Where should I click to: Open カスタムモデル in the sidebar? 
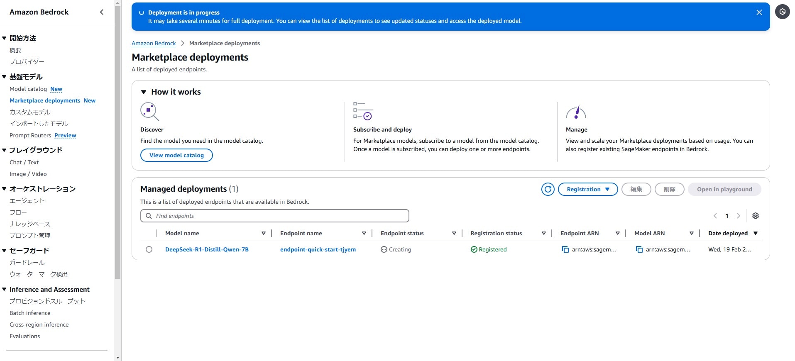(30, 112)
